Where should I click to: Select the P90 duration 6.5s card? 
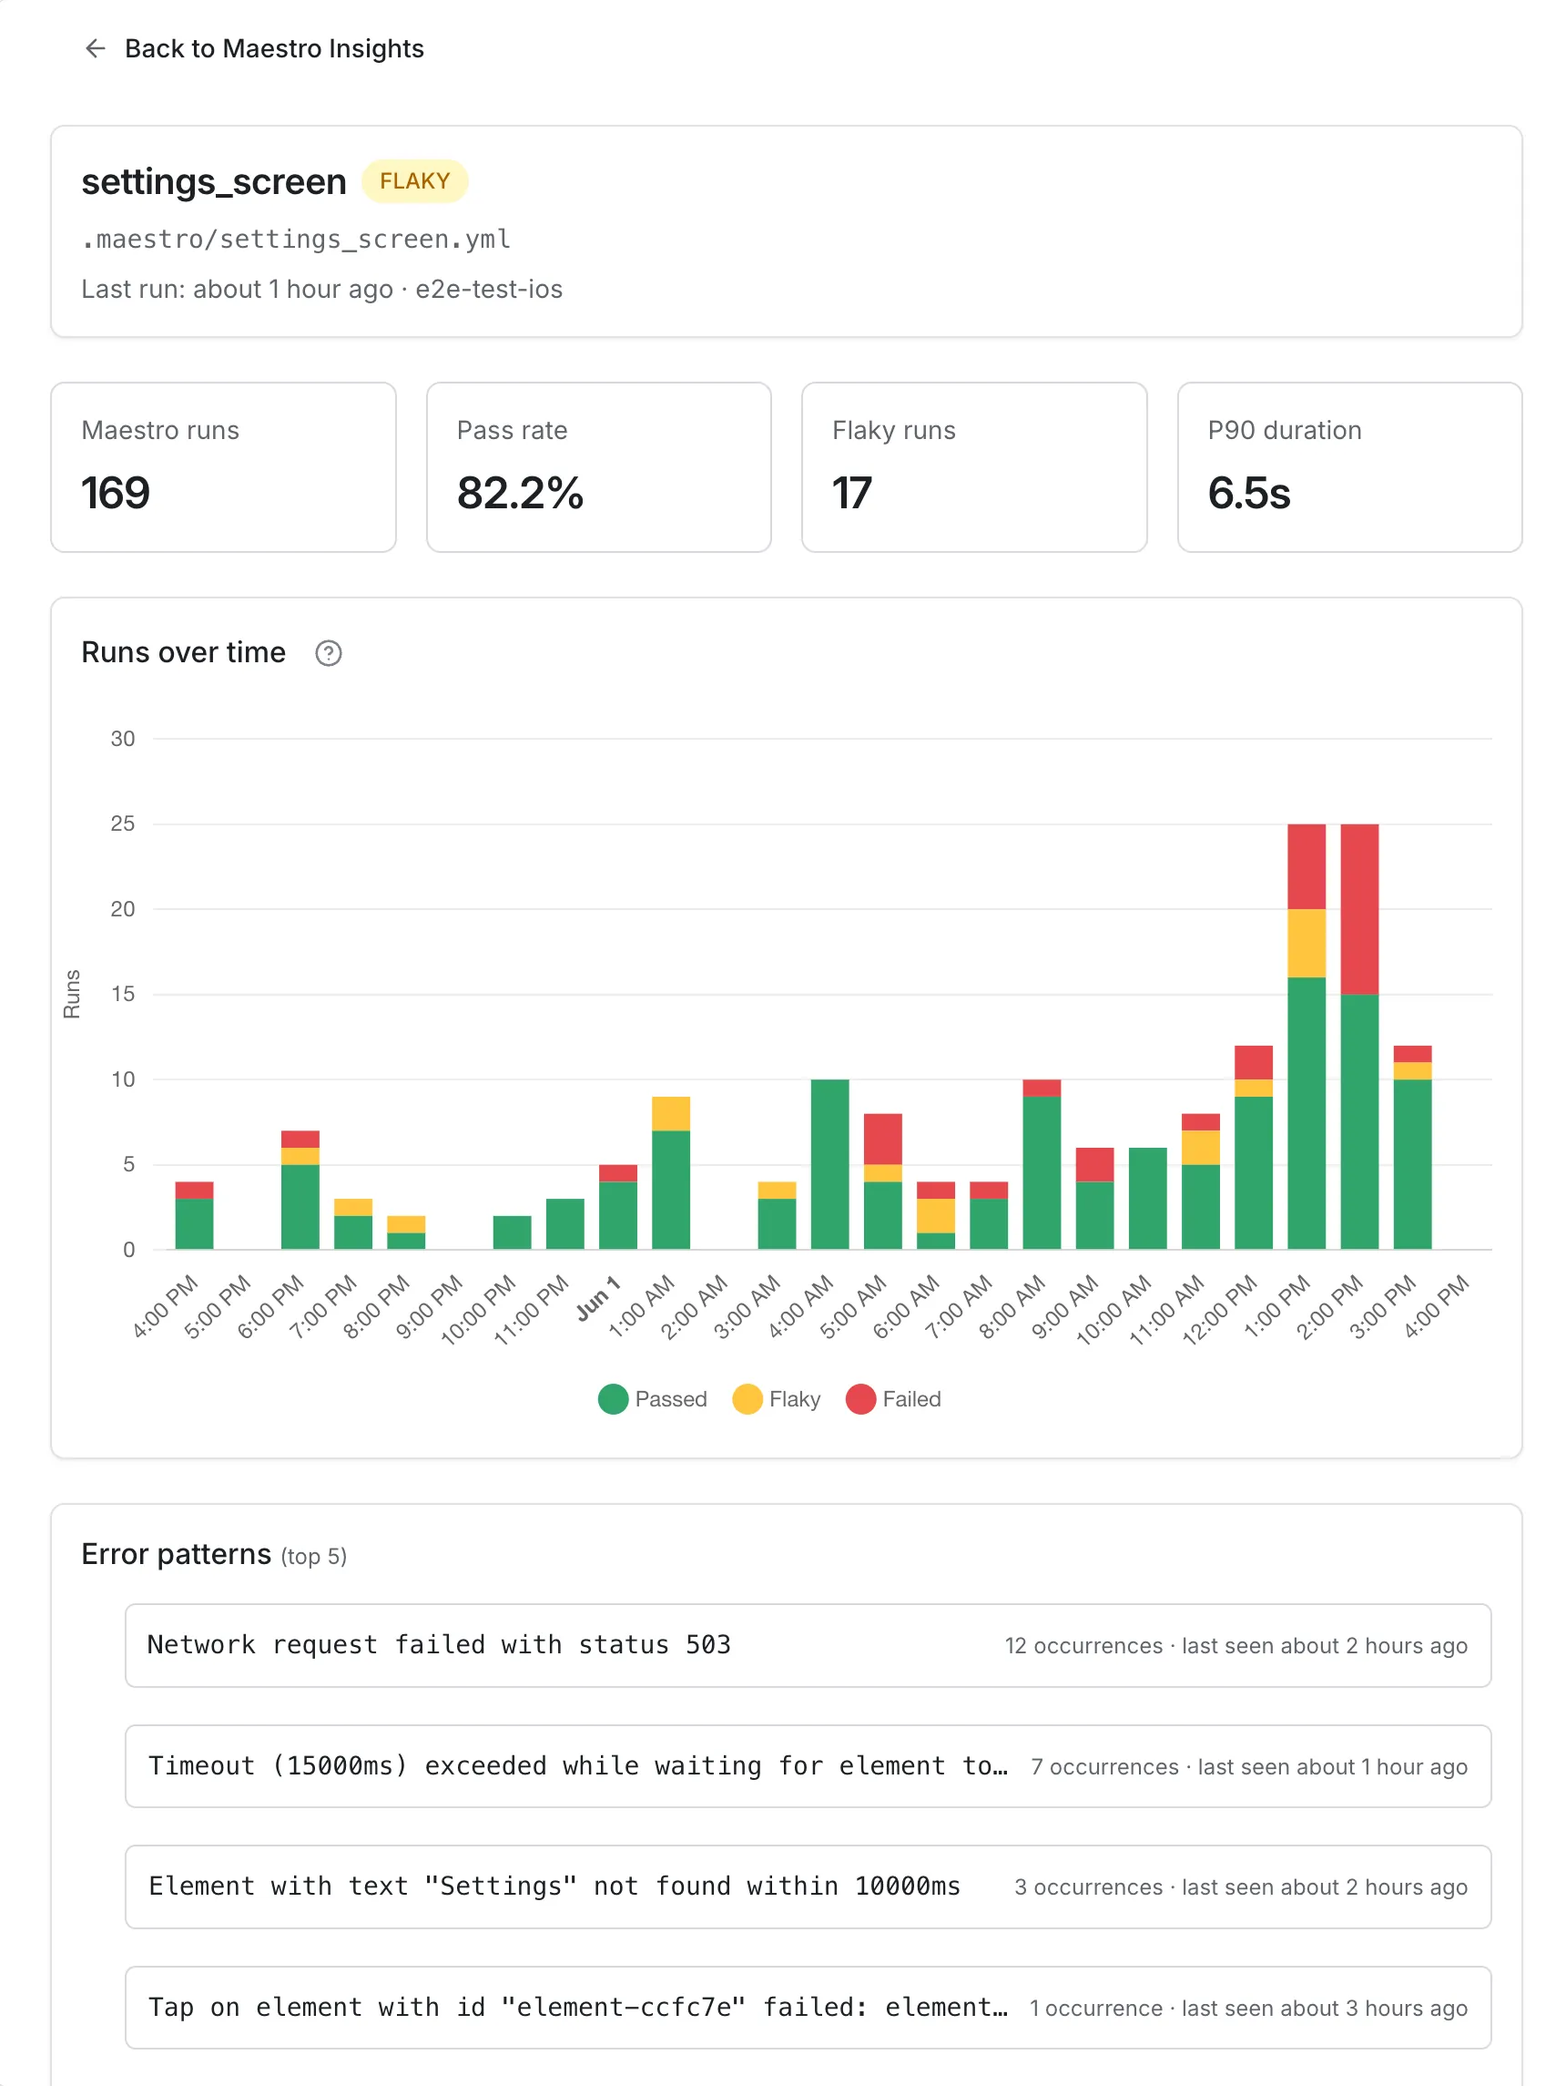coord(1349,466)
